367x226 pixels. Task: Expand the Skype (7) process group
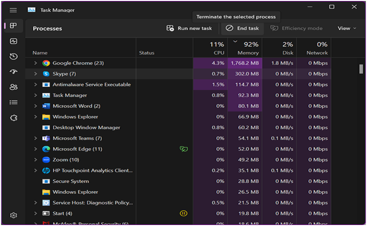click(35, 74)
